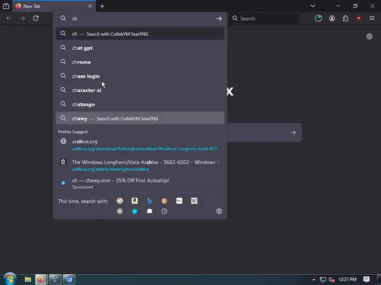This screenshot has width=381, height=285.
Task: Open File Explorer from the taskbar
Action: pos(28,280)
